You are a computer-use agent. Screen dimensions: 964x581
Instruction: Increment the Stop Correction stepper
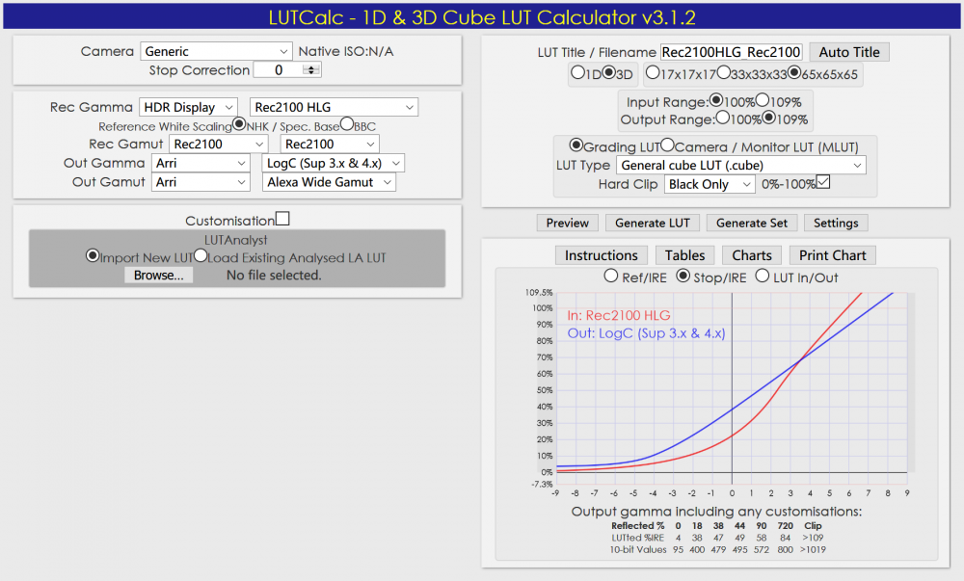308,66
